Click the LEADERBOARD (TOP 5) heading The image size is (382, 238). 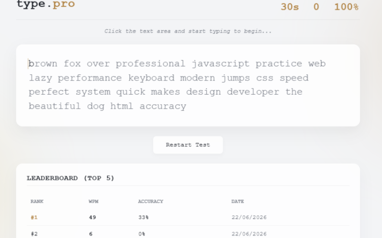click(x=70, y=178)
